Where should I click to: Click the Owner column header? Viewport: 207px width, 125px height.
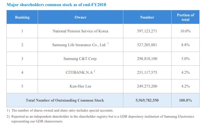point(80,17)
